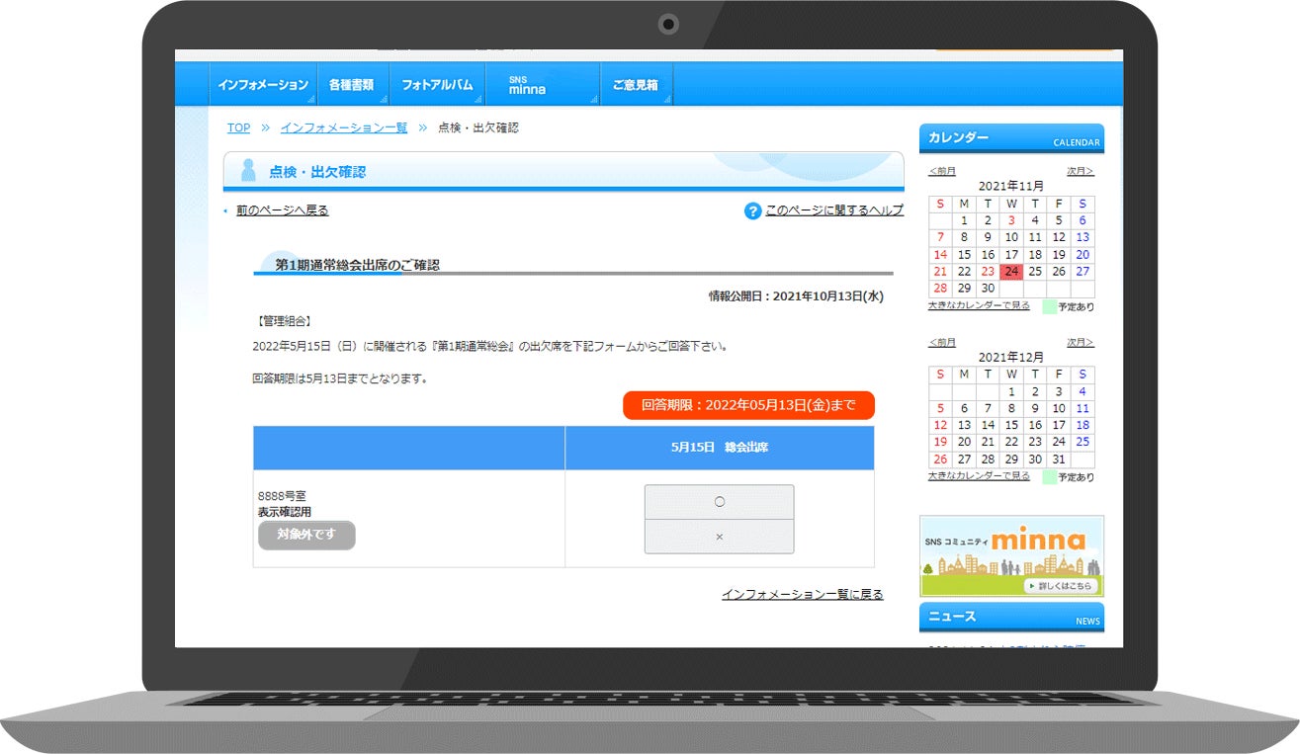Click November 13 in the calendar

coord(1083,238)
